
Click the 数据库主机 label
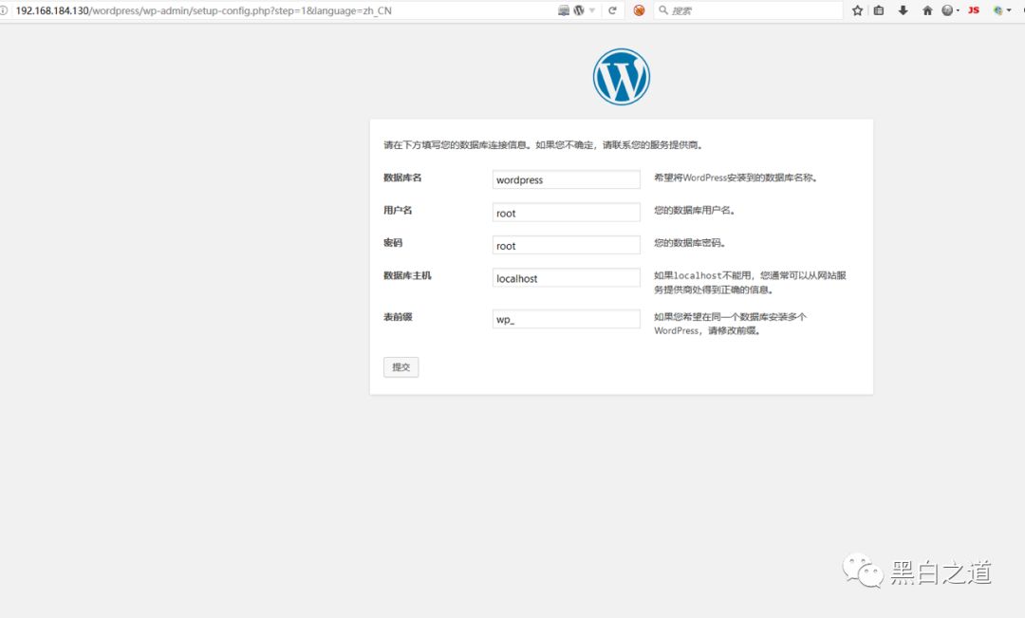pos(407,275)
